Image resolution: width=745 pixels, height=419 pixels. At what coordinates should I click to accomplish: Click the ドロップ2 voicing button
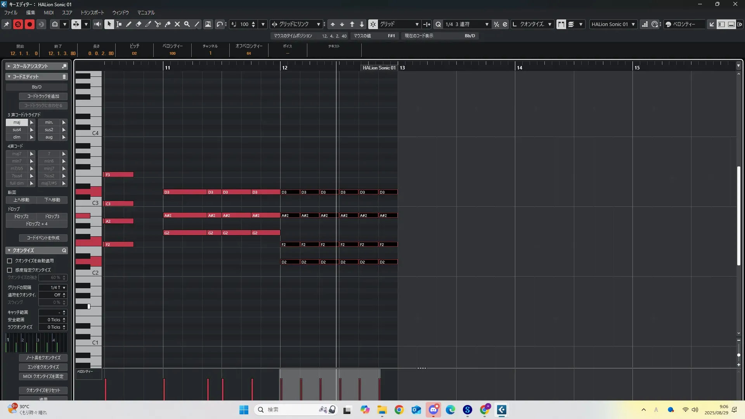pos(21,216)
